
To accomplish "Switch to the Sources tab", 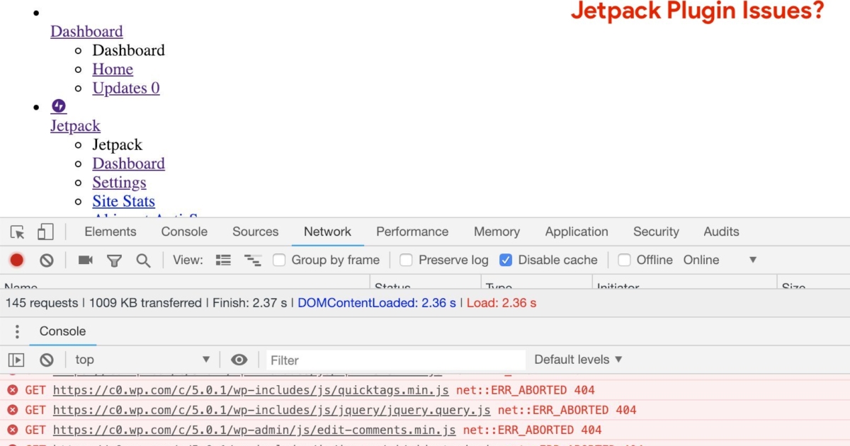I will click(x=256, y=231).
